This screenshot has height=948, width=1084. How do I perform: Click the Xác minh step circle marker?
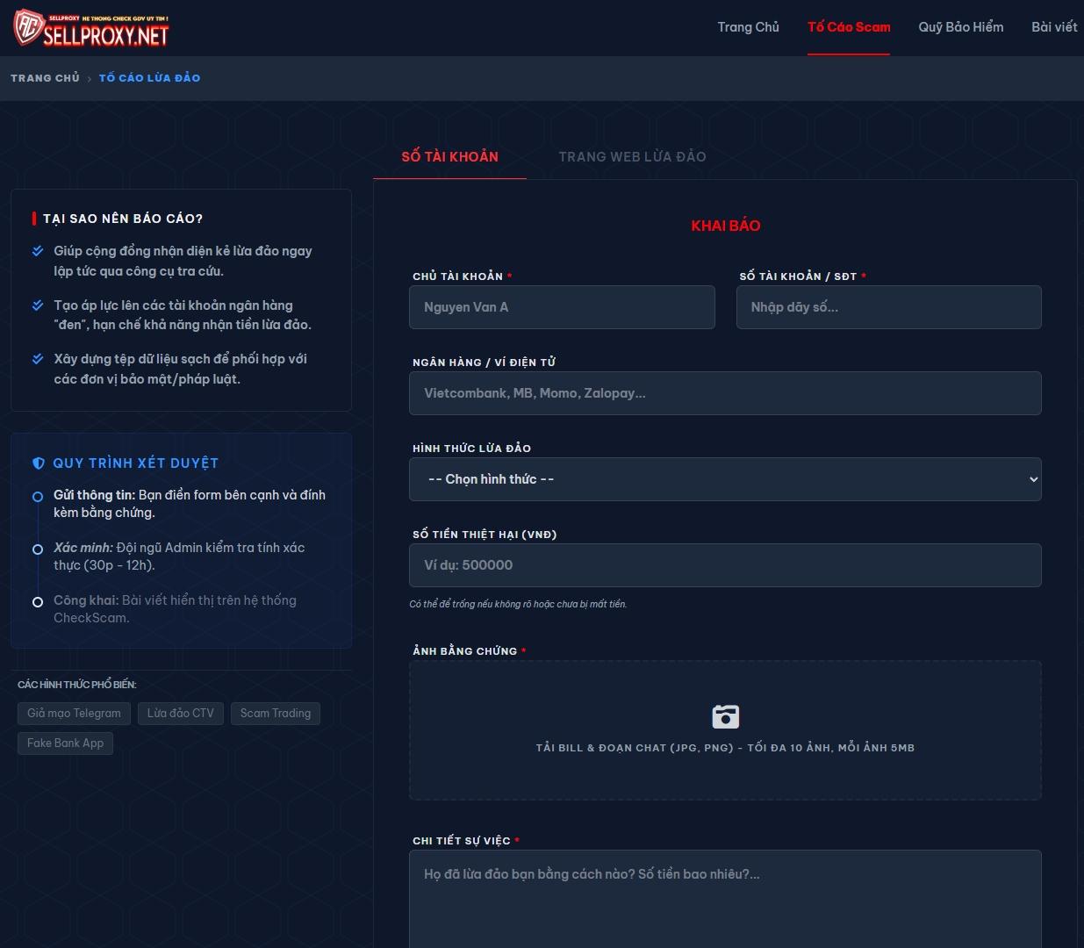click(x=38, y=549)
